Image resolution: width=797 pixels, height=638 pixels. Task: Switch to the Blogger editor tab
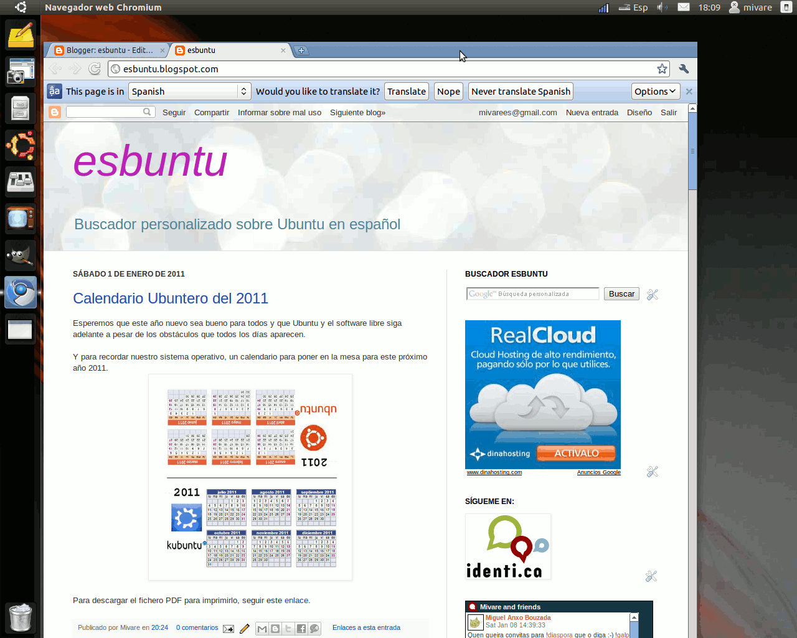pyautogui.click(x=105, y=50)
